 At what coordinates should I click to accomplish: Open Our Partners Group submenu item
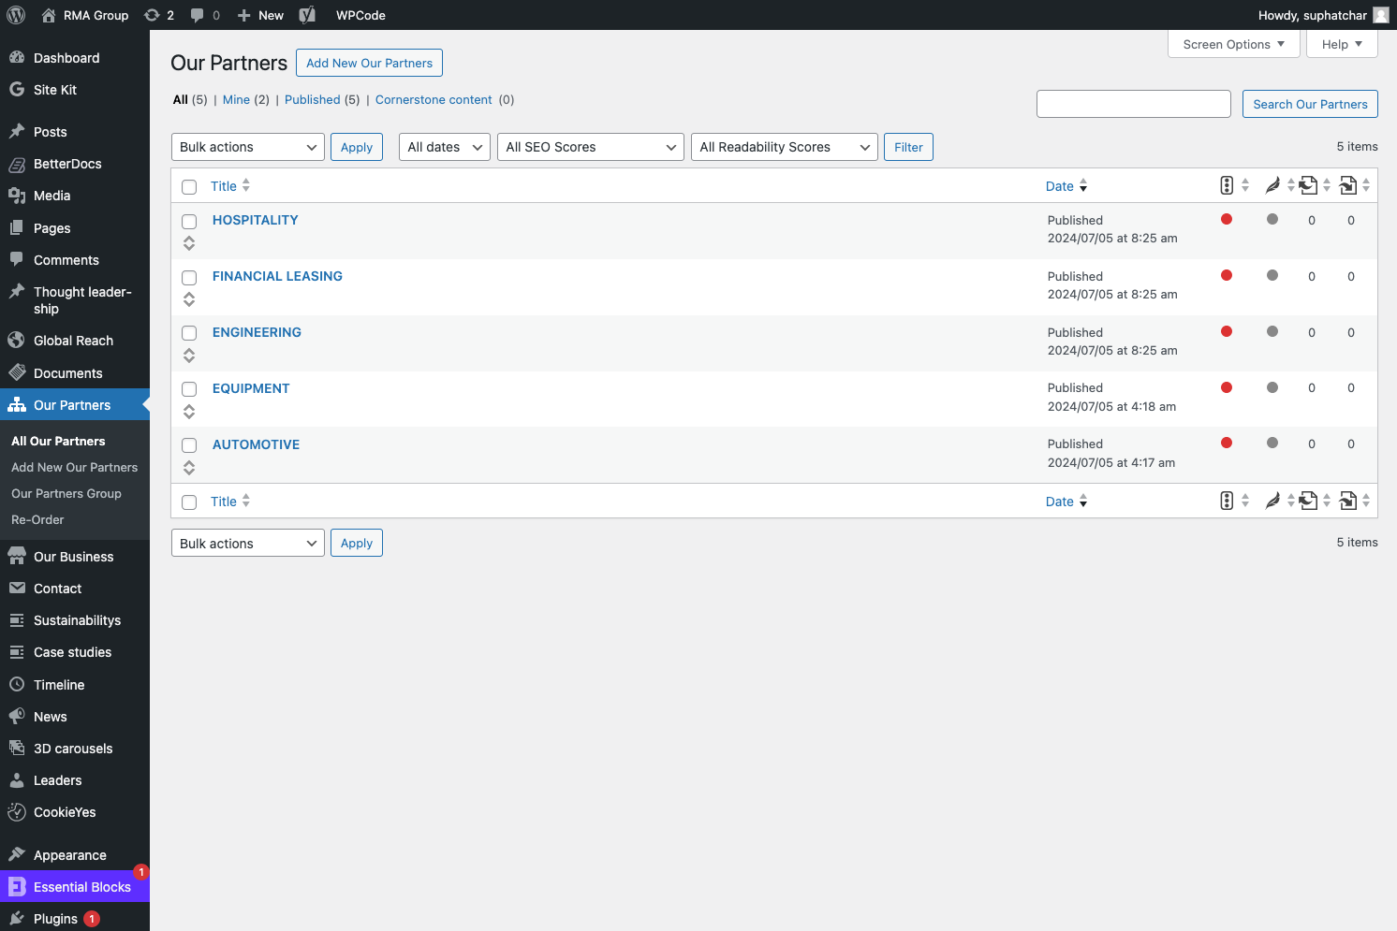tap(66, 493)
